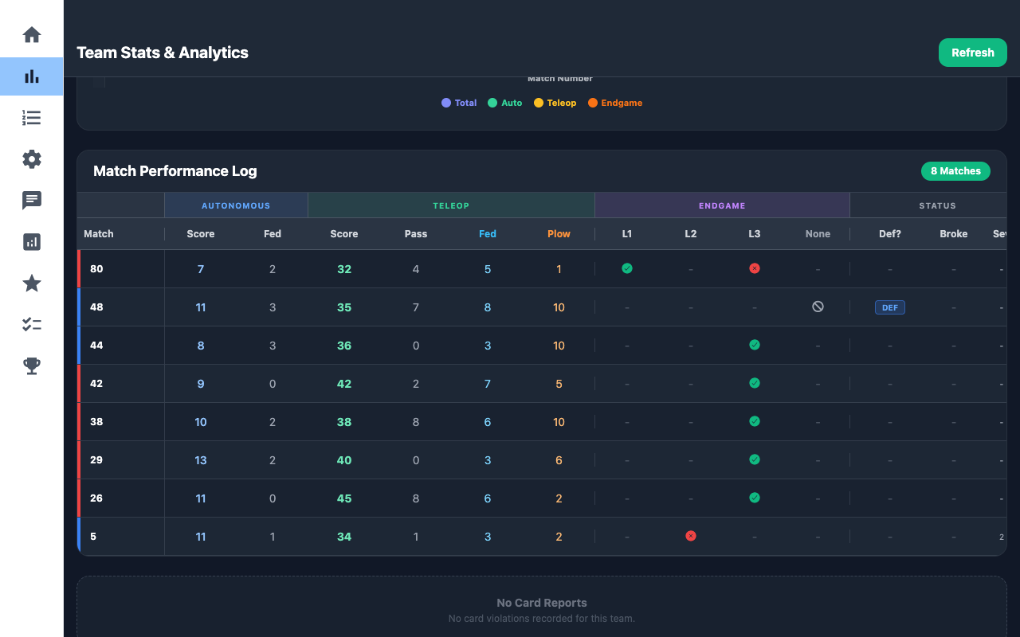Viewport: 1020px width, 637px height.
Task: Click autonomous score 13 in match 29
Action: 201,460
